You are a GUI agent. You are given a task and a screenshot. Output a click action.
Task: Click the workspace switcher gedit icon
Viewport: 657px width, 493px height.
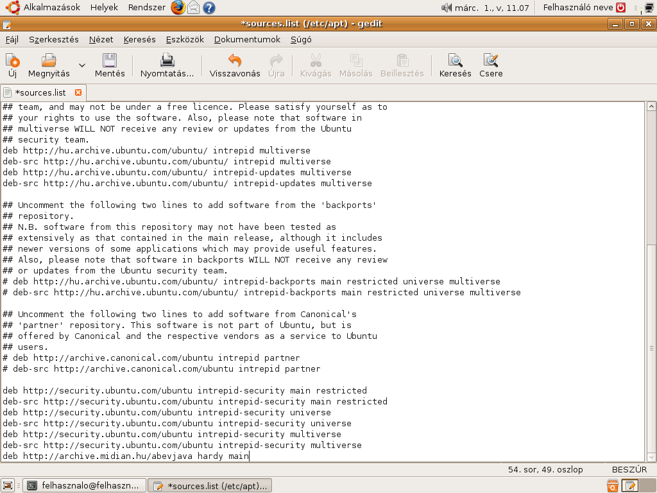tap(630, 485)
